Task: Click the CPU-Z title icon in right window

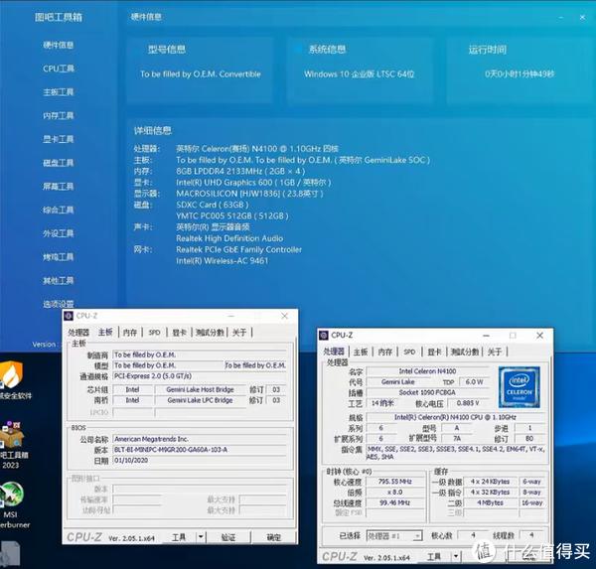Action: tap(324, 336)
